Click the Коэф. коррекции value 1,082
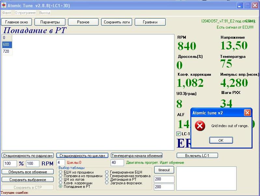The width and height of the screenshot is (260, 196). 190,83
